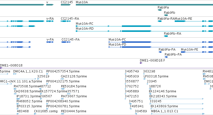Viewport: 213px width, 115px height.
Task: Select the RH73508.5prime EST label
Action: pyautogui.click(x=27, y=86)
